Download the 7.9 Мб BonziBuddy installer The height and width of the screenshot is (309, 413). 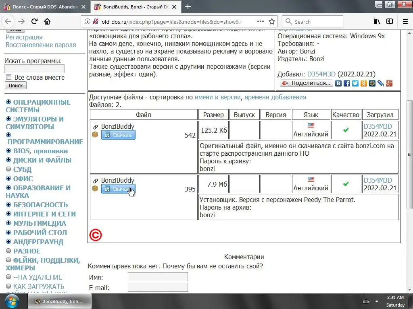[118, 189]
